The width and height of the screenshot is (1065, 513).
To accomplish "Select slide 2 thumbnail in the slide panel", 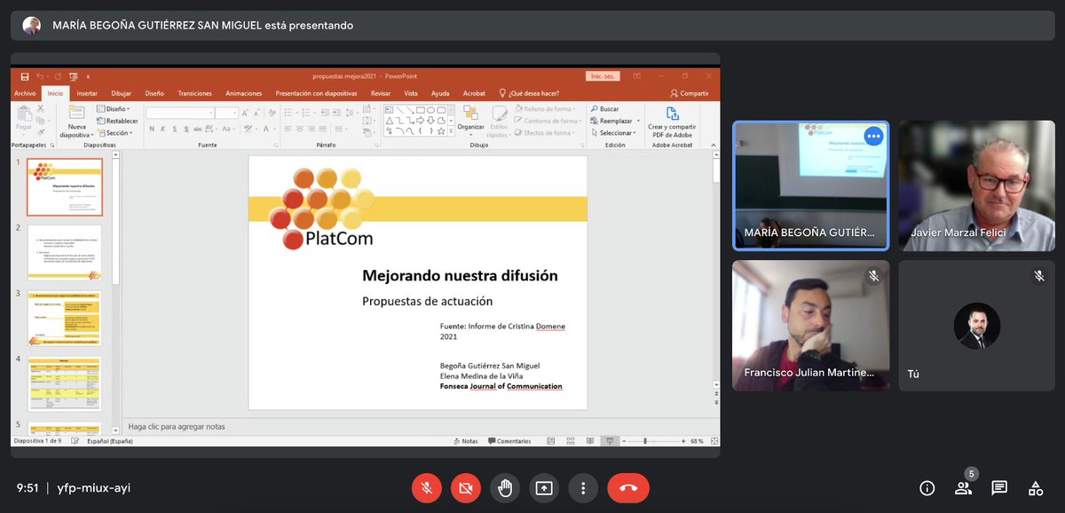I will pyautogui.click(x=64, y=253).
